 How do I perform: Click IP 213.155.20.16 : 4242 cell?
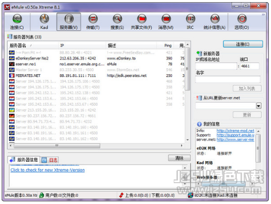click(x=78, y=110)
